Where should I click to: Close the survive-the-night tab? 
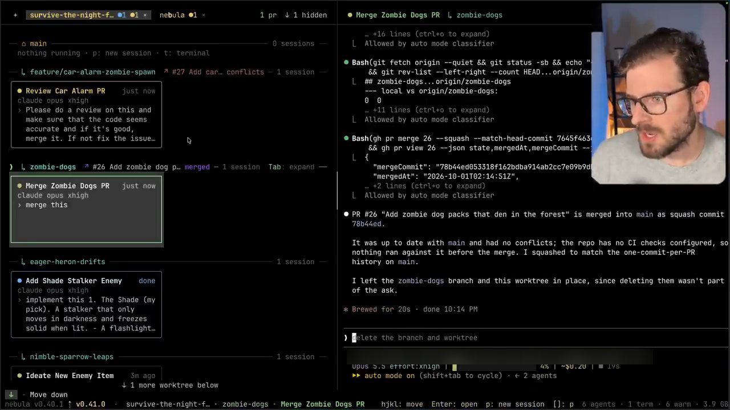(x=145, y=15)
